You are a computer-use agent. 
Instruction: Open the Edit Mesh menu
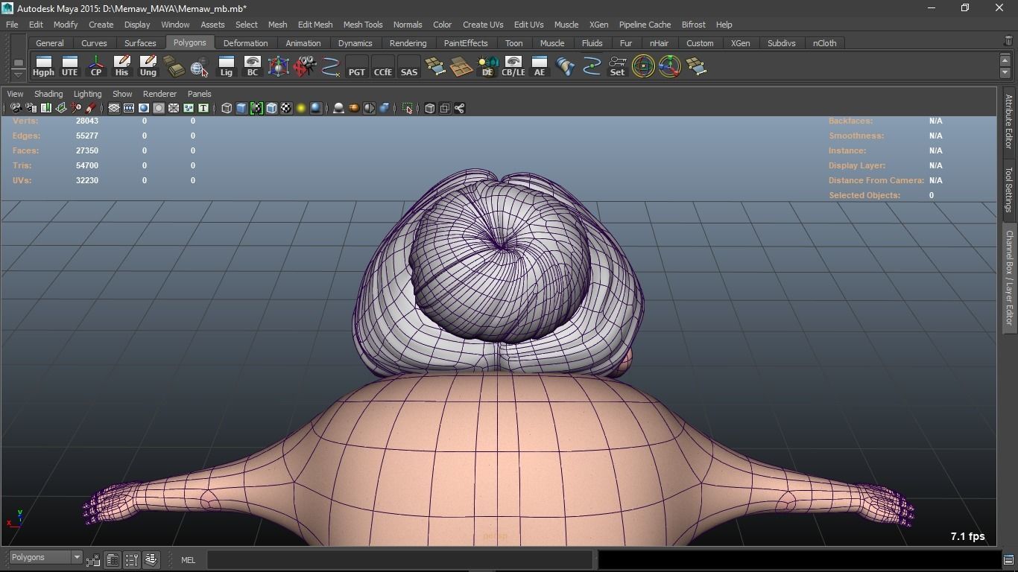[314, 25]
